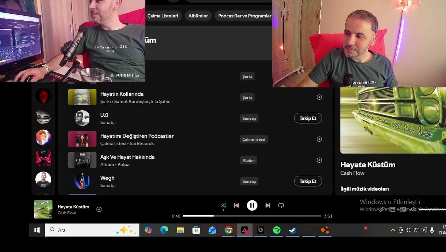Open camera app icon in taskbar
This screenshot has height=252, width=446.
[261, 230]
